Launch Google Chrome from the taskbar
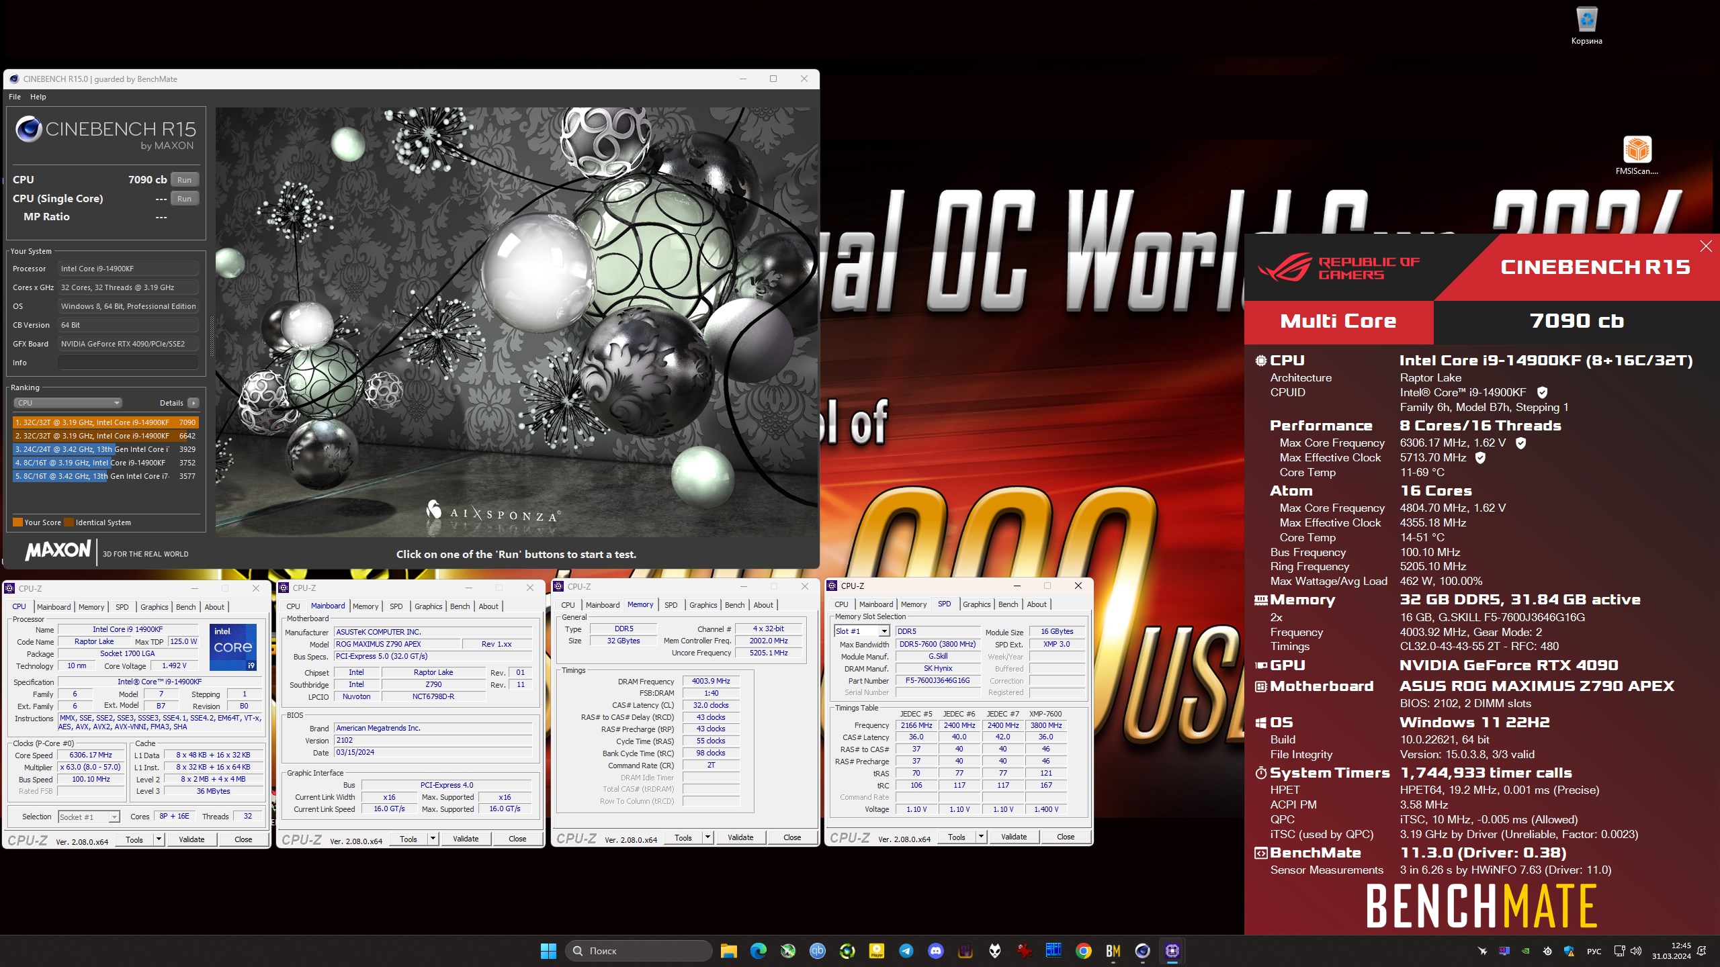1720x967 pixels. (x=1083, y=950)
